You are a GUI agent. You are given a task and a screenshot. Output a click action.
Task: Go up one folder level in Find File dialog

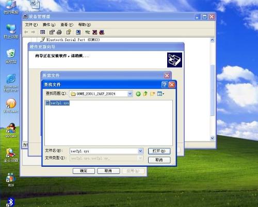pos(146,94)
